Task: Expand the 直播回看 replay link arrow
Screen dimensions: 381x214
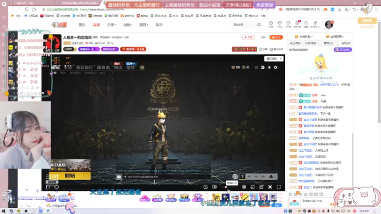Action: pyautogui.click(x=335, y=37)
